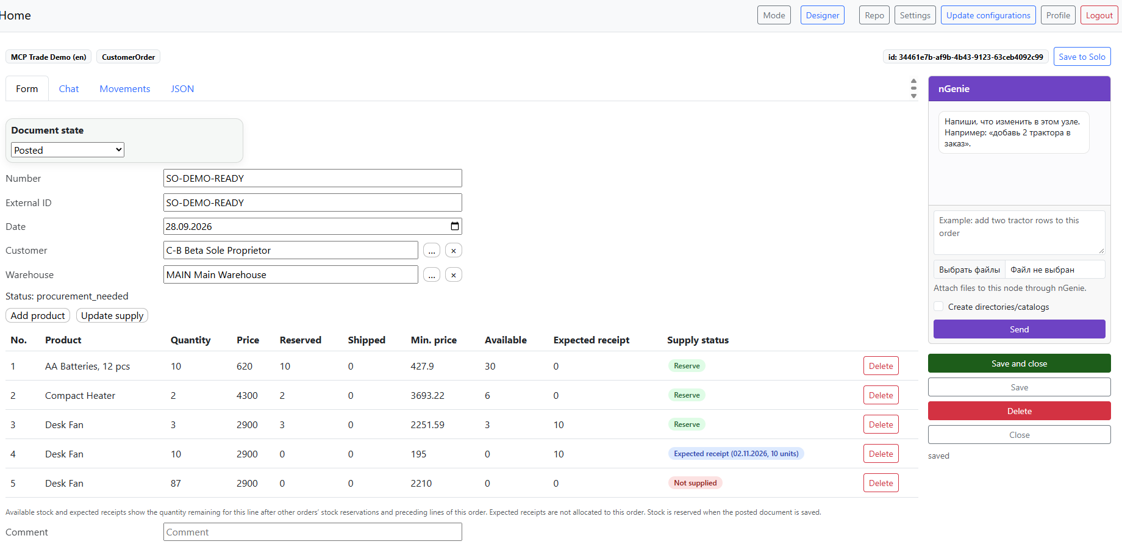The width and height of the screenshot is (1122, 544).
Task: Click the price 4300 cell
Action: click(x=247, y=395)
